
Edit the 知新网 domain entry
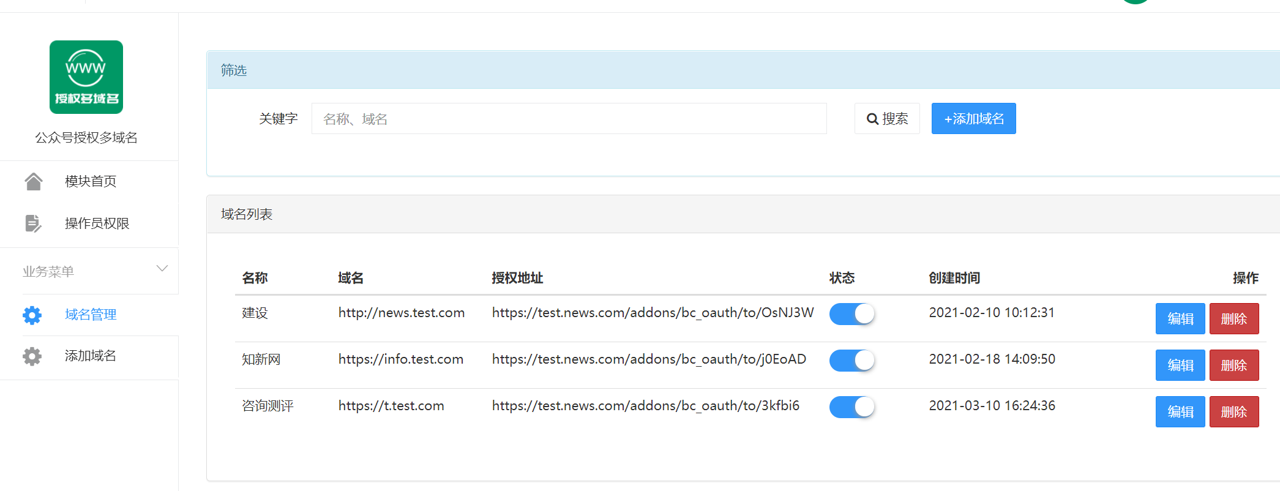(x=1180, y=365)
